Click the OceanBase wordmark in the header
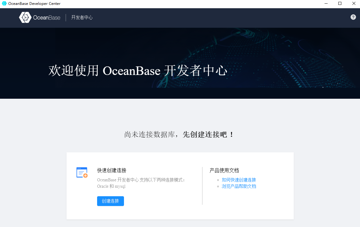The image size is (360, 227). tap(47, 18)
